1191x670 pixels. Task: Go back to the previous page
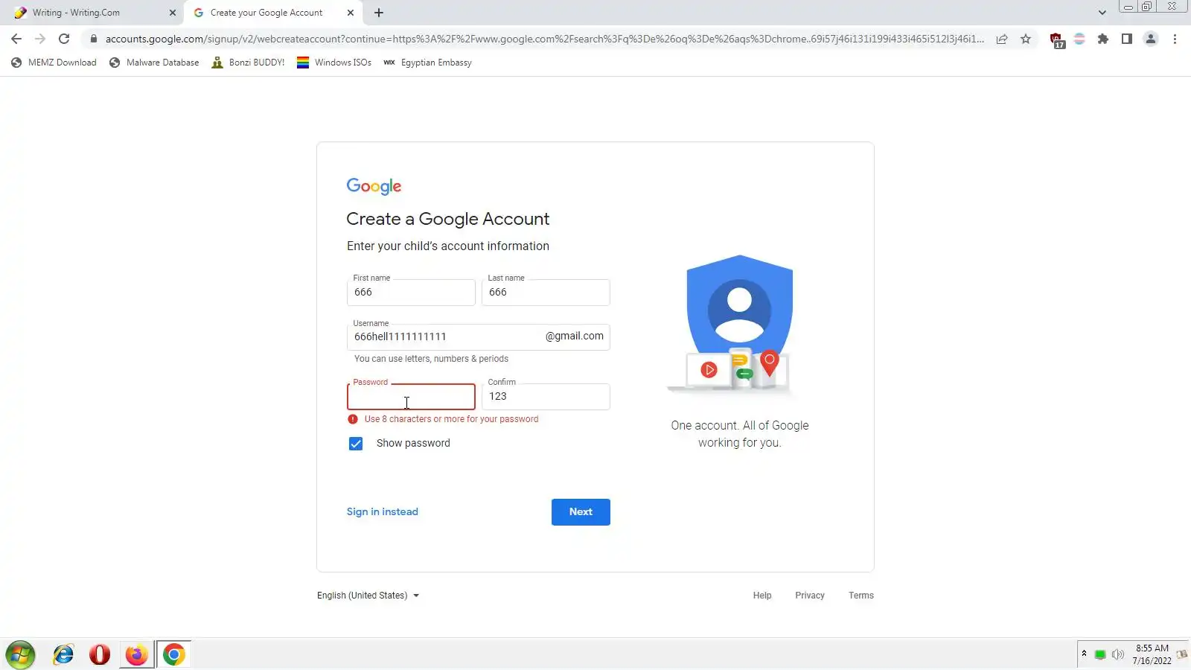(x=16, y=39)
